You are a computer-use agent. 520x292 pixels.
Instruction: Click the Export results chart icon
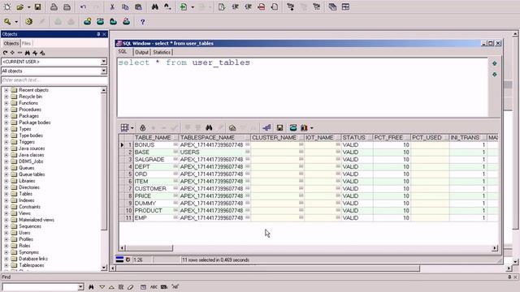coord(304,128)
